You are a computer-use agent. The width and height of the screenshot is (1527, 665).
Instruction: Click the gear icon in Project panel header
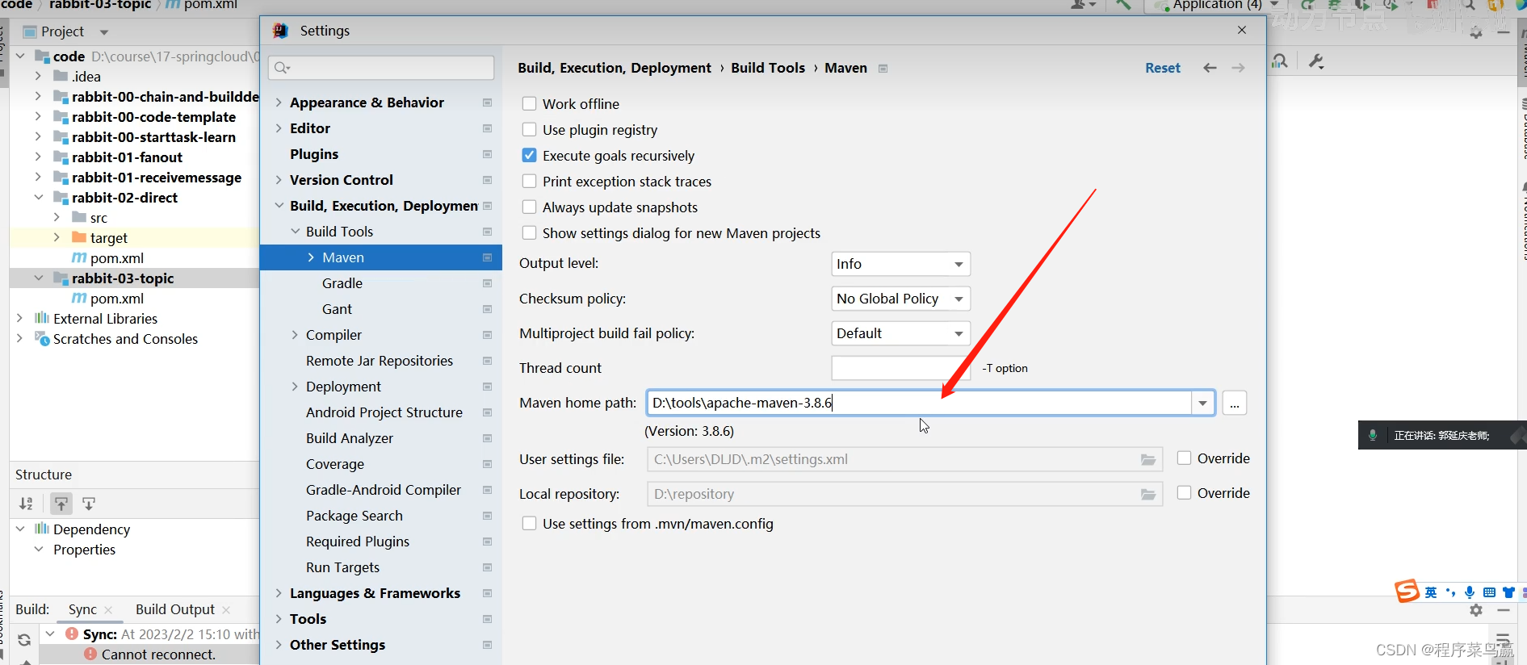[x=1476, y=33]
